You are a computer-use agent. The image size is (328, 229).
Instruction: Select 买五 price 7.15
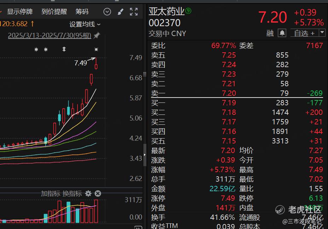(x=229, y=141)
